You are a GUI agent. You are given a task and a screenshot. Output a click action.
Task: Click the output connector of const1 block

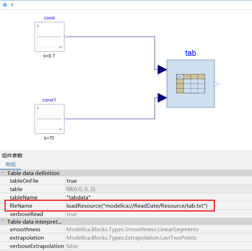65,119
